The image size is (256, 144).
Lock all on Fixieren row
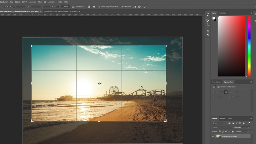click(x=232, y=131)
